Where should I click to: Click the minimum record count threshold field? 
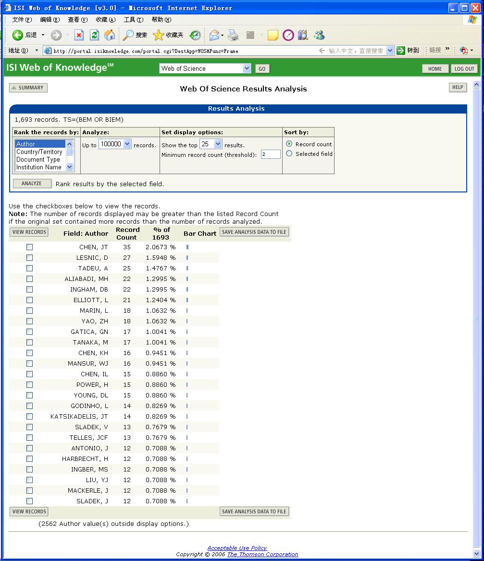click(271, 154)
